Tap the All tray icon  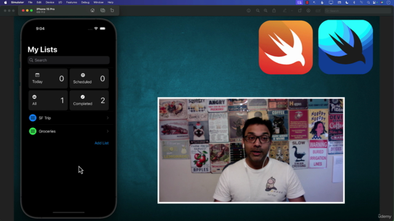point(34,97)
